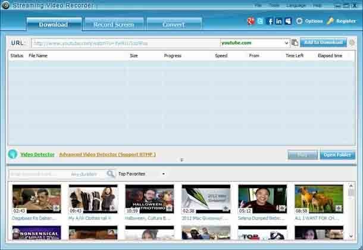Open the LinkedIn share icon
The width and height of the screenshot is (363, 250).
coord(278,21)
